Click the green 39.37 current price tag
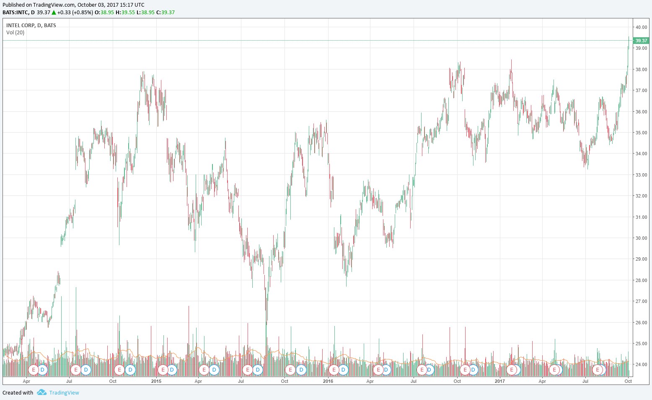 641,41
